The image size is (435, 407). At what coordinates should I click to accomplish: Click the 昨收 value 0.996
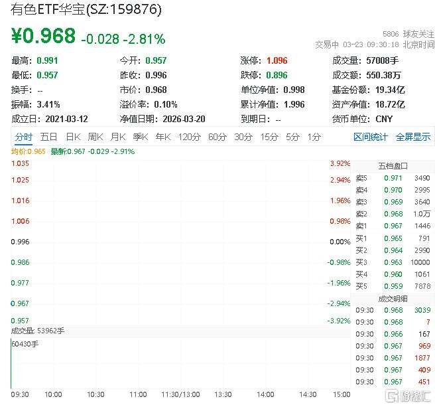(156, 75)
